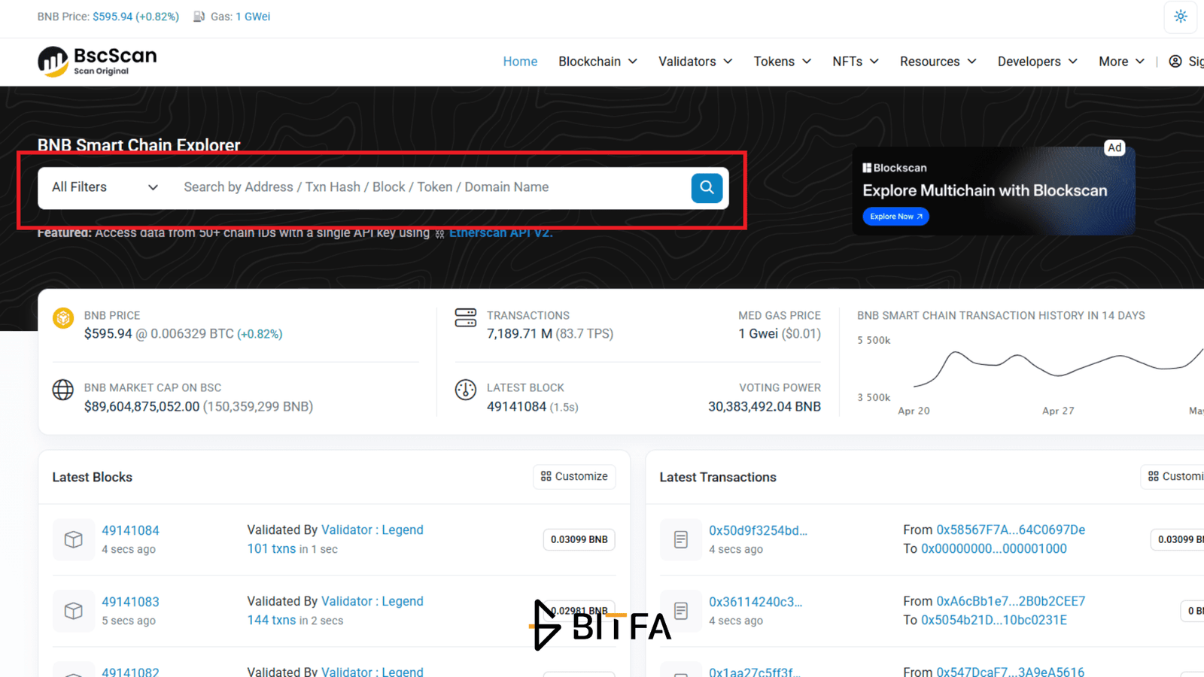The width and height of the screenshot is (1204, 677).
Task: Click the search by address input field
Action: coord(432,187)
